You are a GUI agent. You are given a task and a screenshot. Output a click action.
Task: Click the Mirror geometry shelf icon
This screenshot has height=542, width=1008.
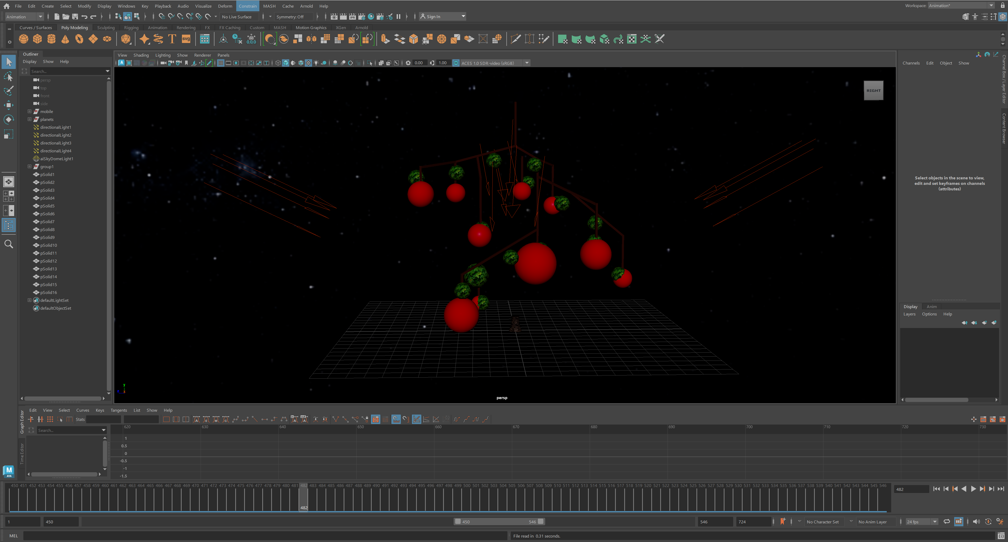(x=312, y=39)
